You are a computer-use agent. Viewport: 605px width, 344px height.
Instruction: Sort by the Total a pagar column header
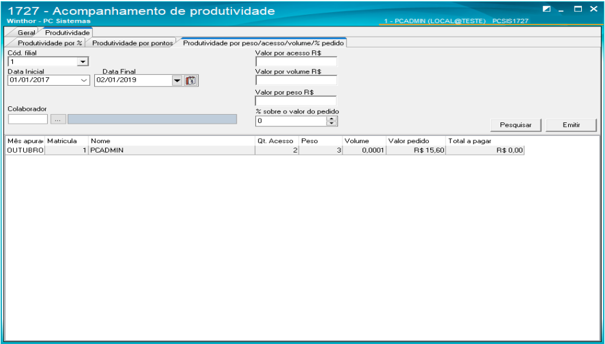pos(484,141)
